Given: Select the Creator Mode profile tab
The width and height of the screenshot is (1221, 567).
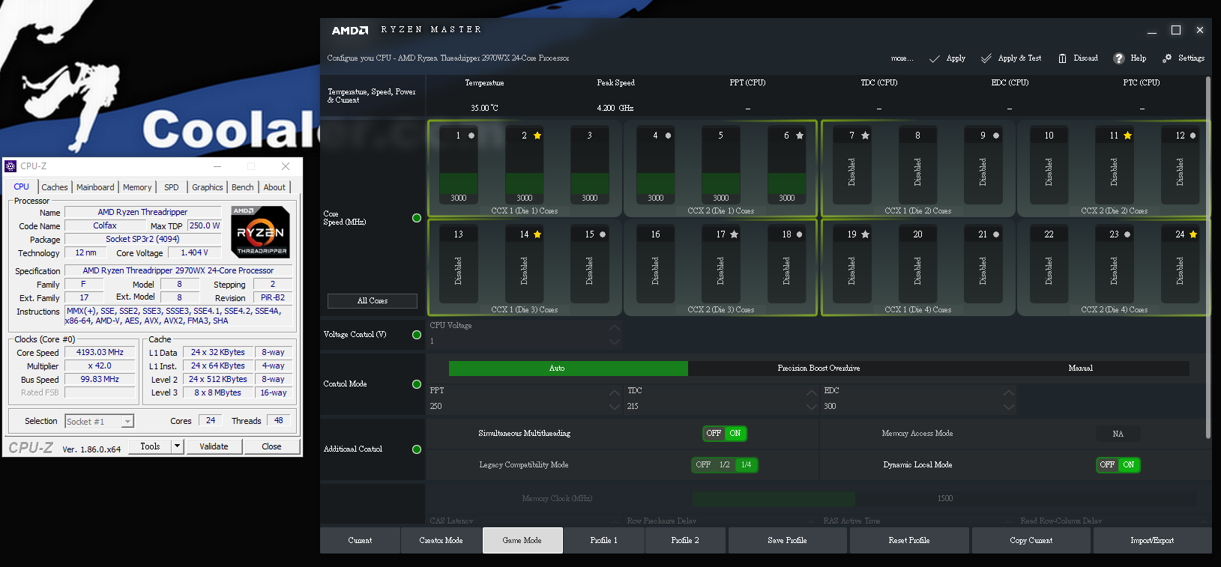Looking at the screenshot, I should pos(441,540).
